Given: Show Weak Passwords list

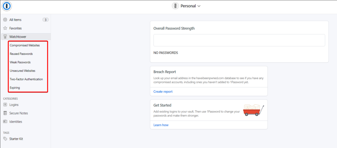Looking at the screenshot, I should pyautogui.click(x=20, y=62).
